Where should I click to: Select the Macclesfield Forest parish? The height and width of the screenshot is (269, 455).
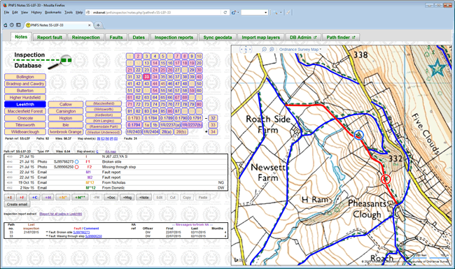click(25, 111)
